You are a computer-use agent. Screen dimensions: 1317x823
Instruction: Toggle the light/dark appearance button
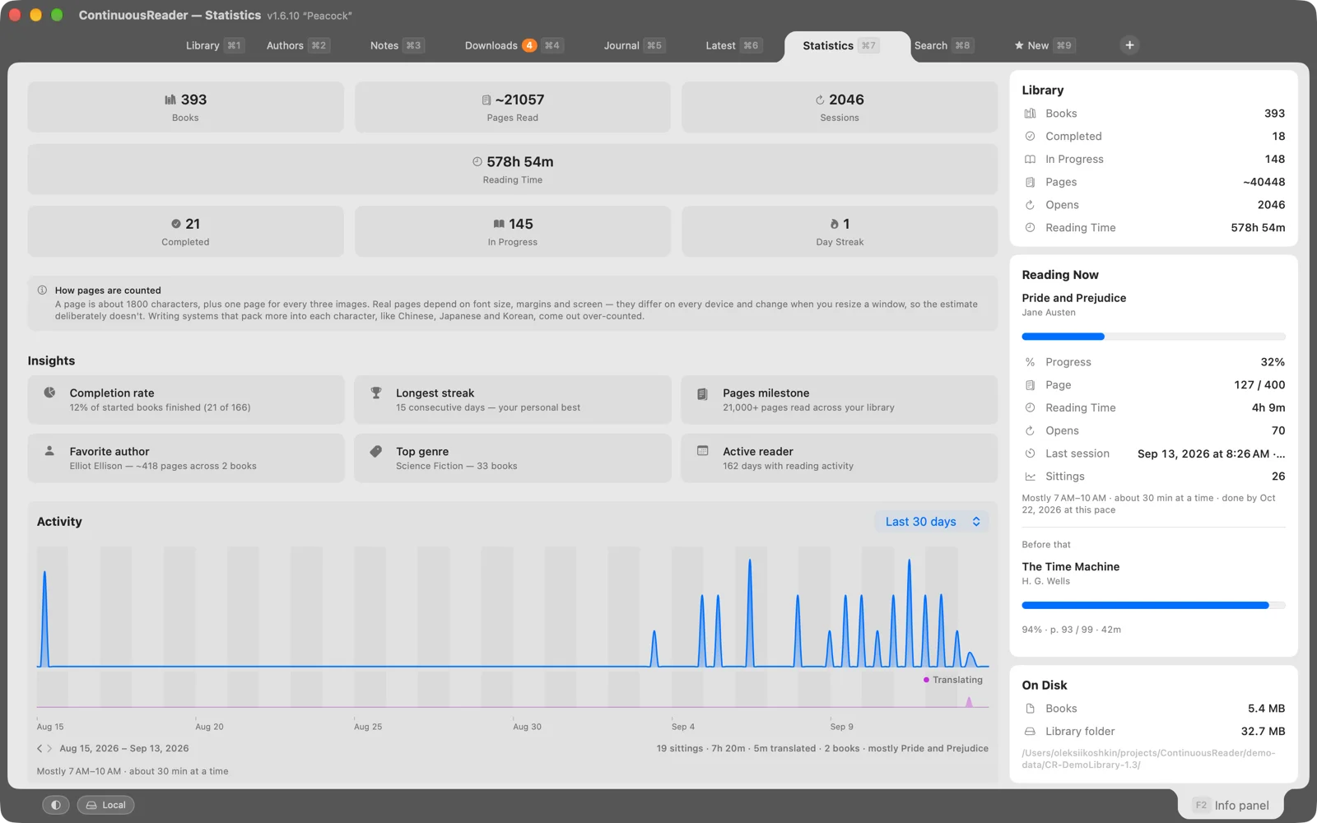(x=56, y=805)
